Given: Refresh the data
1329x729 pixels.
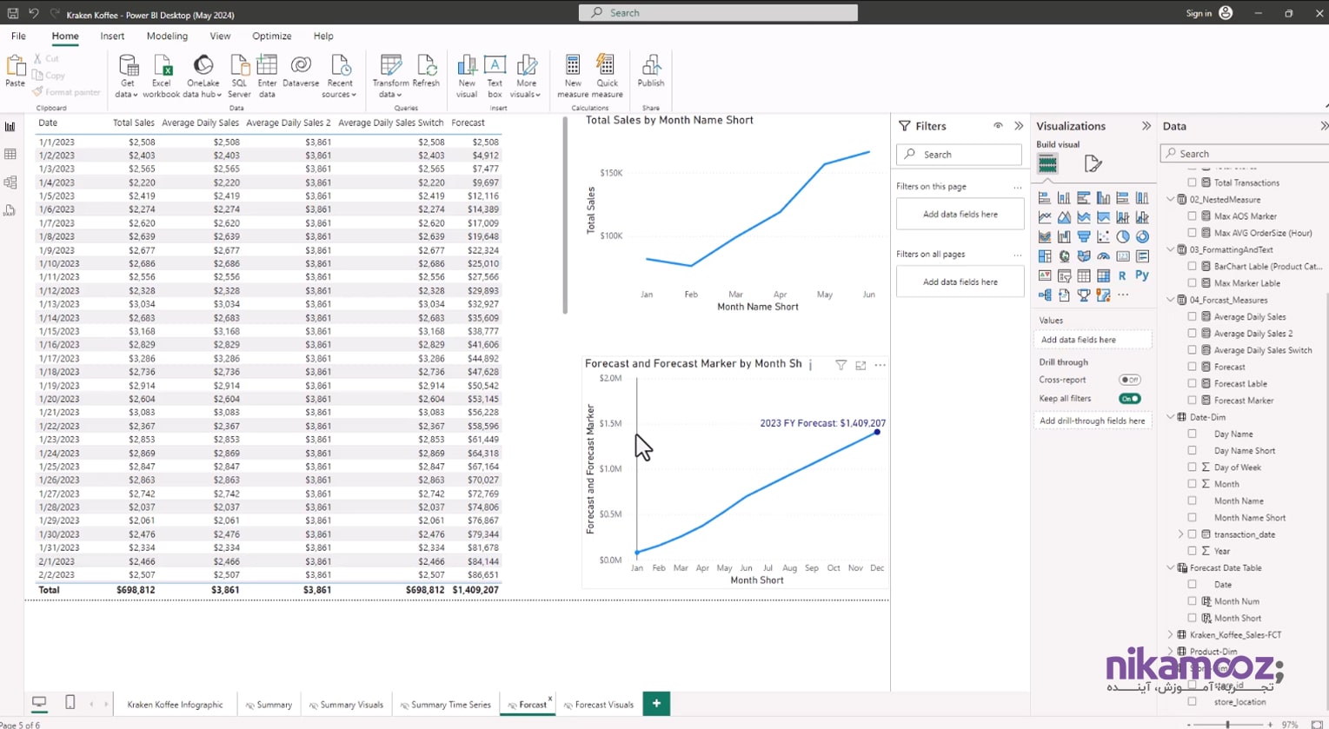Looking at the screenshot, I should click(x=426, y=71).
